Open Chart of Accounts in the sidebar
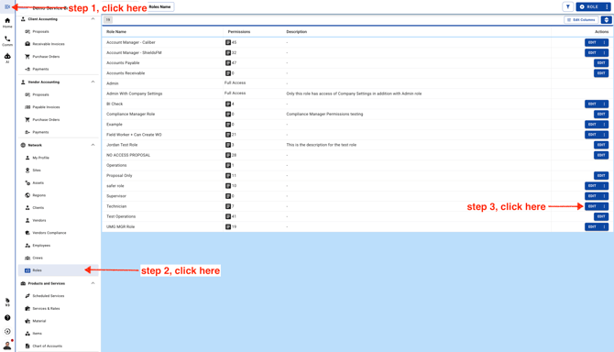Image resolution: width=614 pixels, height=352 pixels. click(47, 346)
